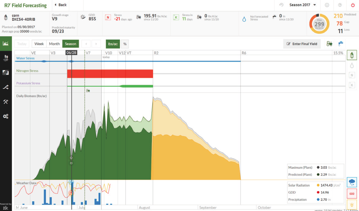Open the chart view in left sidebar

point(6,44)
